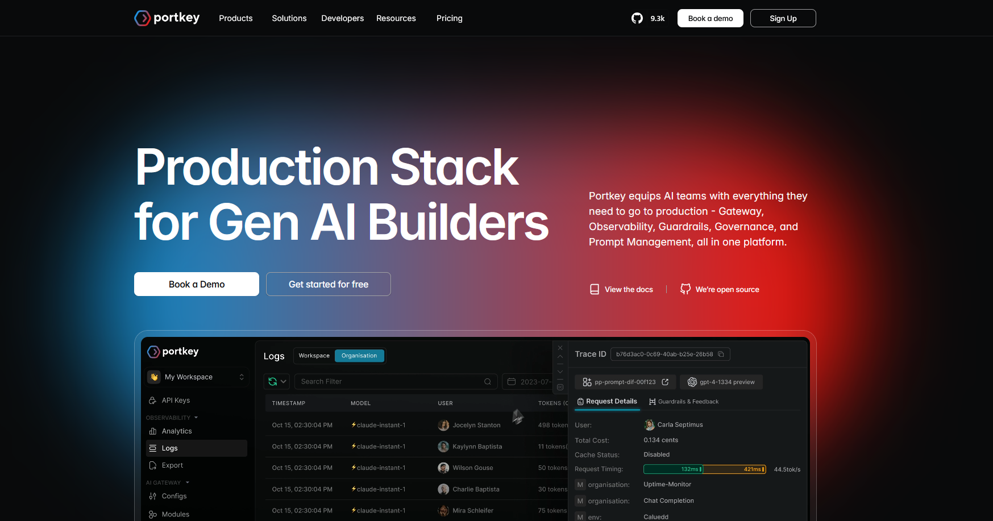Go to the next trace with the down arrow
This screenshot has height=521, width=993.
click(560, 372)
